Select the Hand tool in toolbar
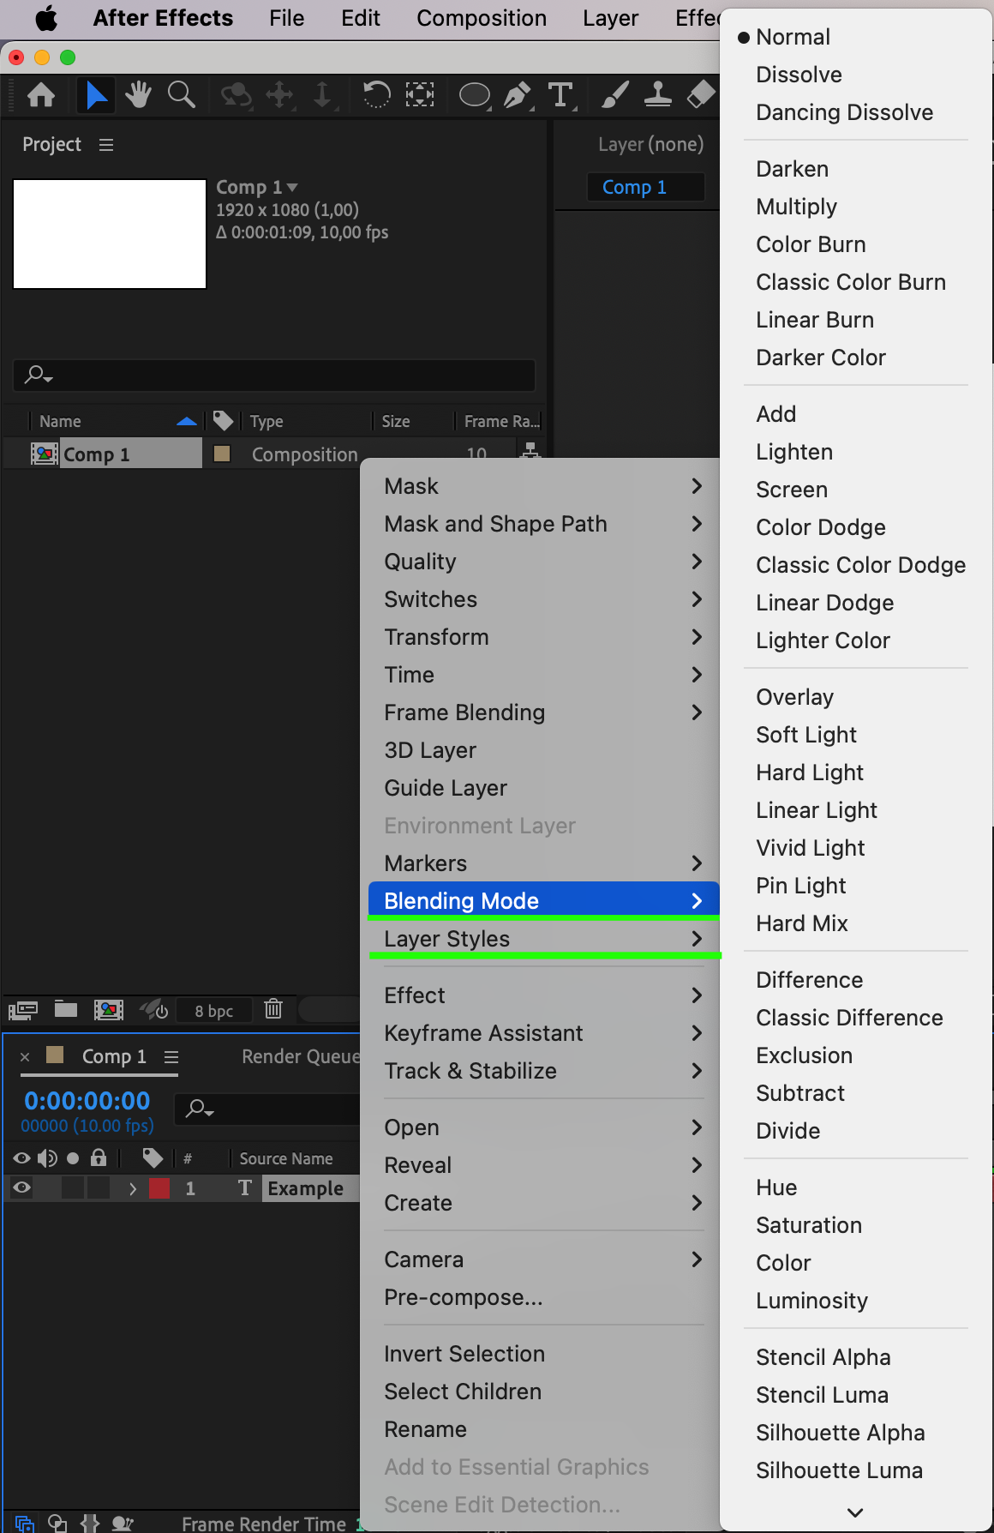The width and height of the screenshot is (994, 1533). coord(138,94)
